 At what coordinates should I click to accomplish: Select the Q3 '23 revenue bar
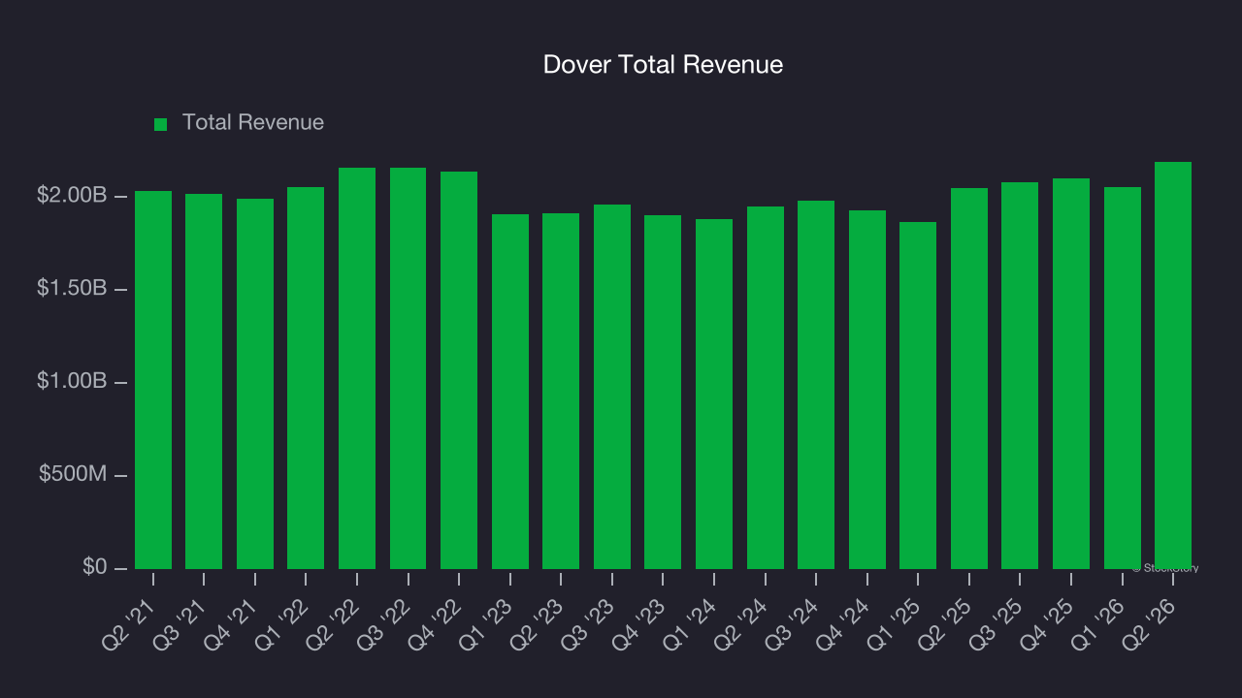click(x=612, y=387)
